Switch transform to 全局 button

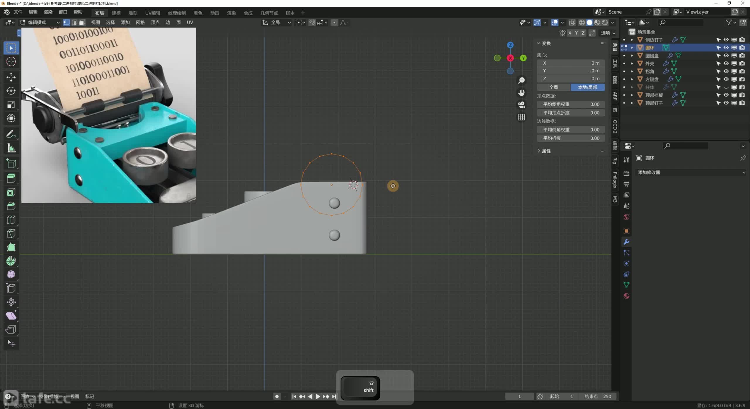click(x=553, y=87)
